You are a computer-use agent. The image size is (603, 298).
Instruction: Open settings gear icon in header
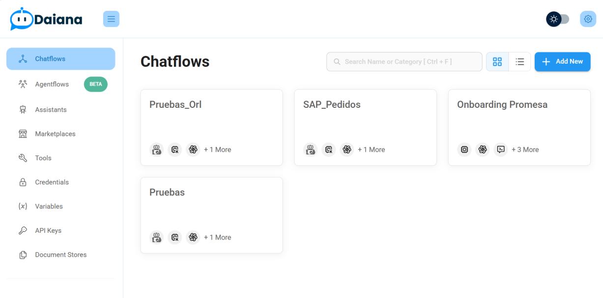(588, 19)
